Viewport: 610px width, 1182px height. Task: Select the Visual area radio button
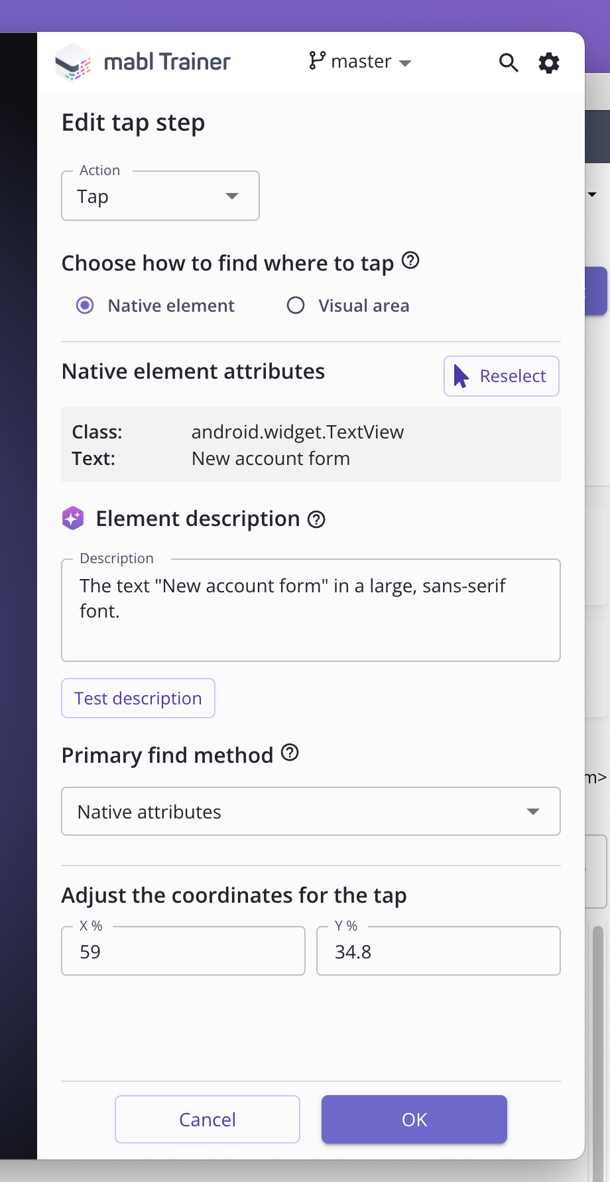tap(296, 305)
